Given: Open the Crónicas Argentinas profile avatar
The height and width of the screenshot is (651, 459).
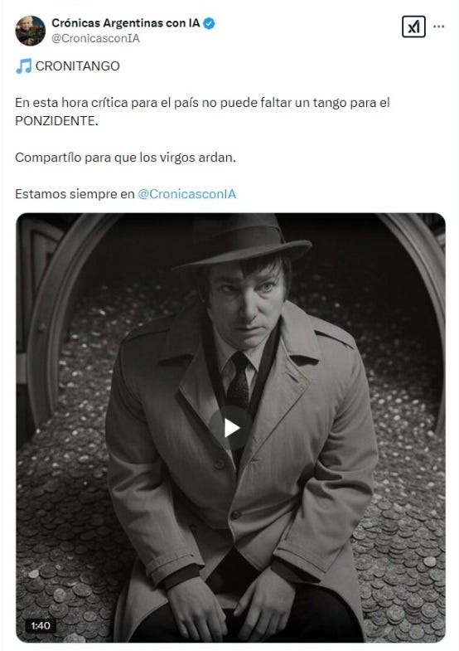Looking at the screenshot, I should (x=31, y=31).
